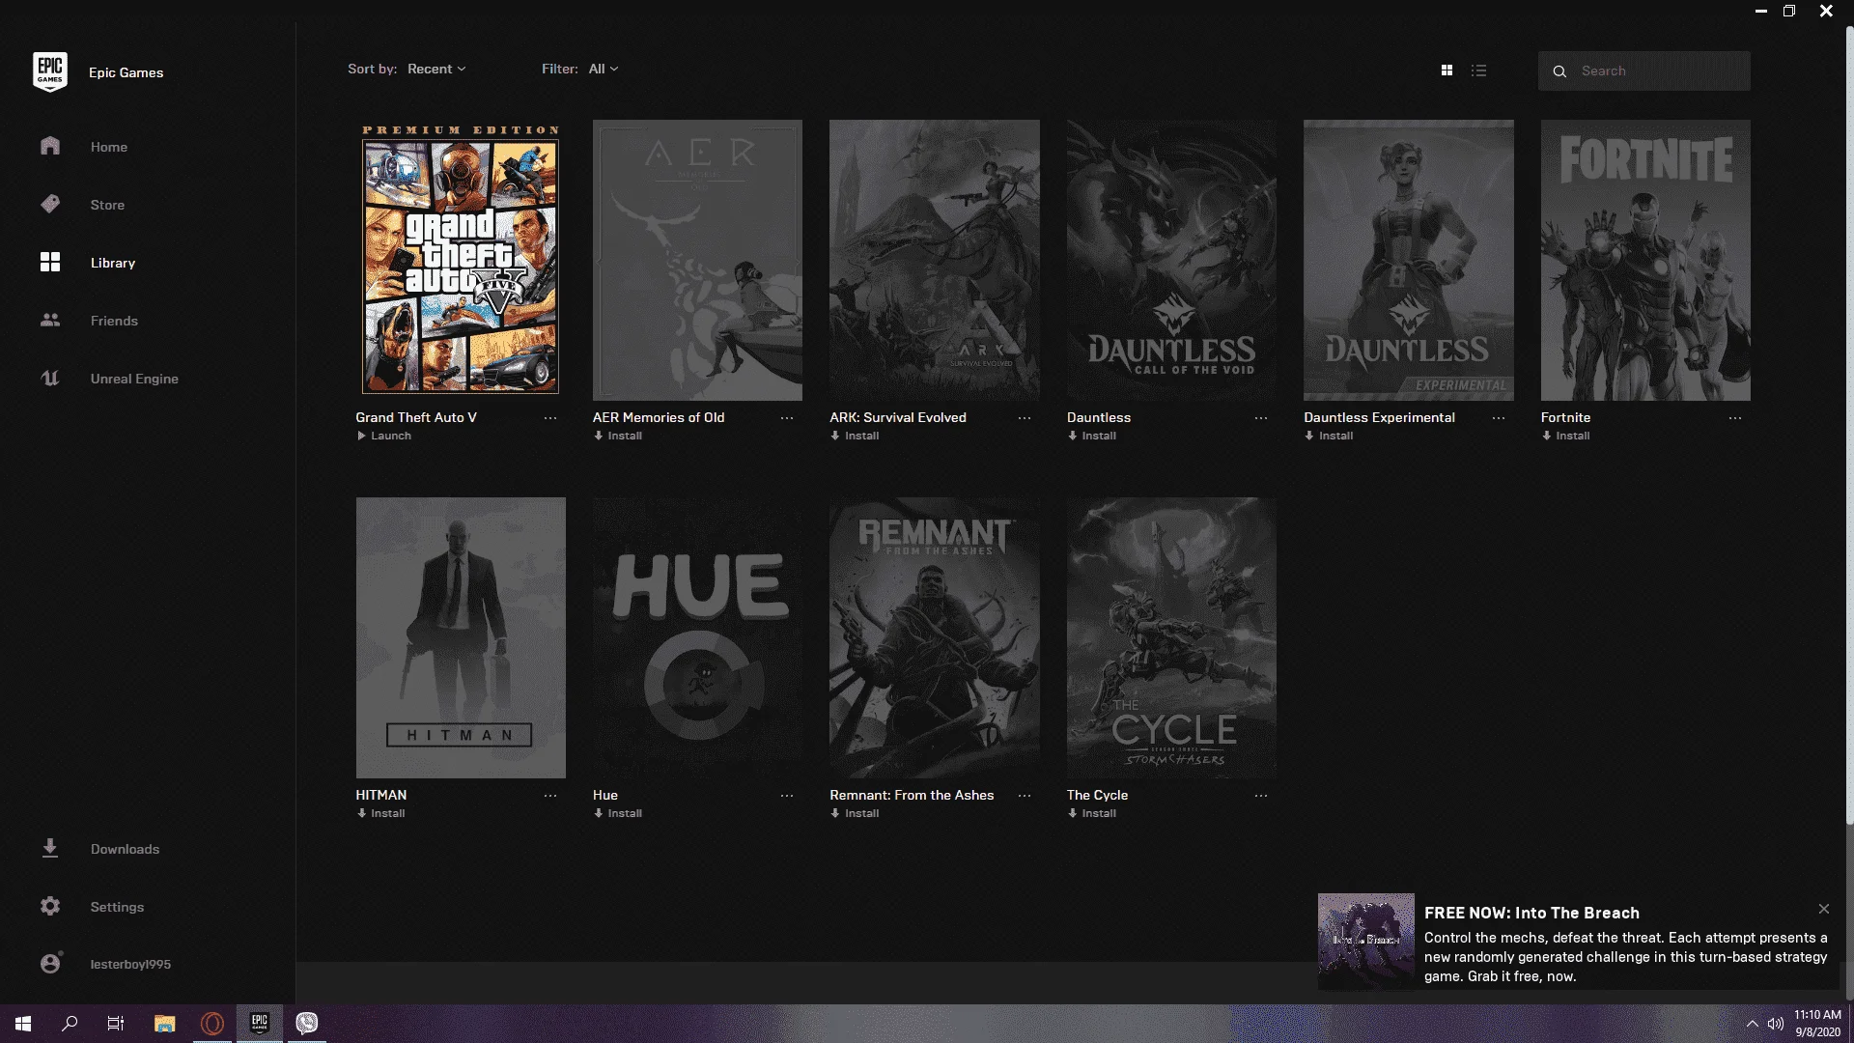Viewport: 1854px width, 1043px height.
Task: Open the Sort by Recent dropdown
Action: [436, 69]
